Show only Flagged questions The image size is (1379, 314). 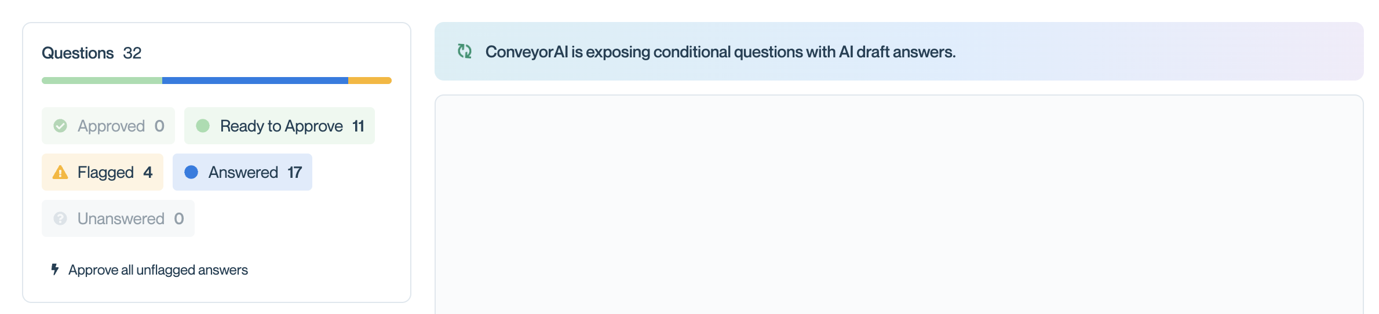[x=103, y=172]
